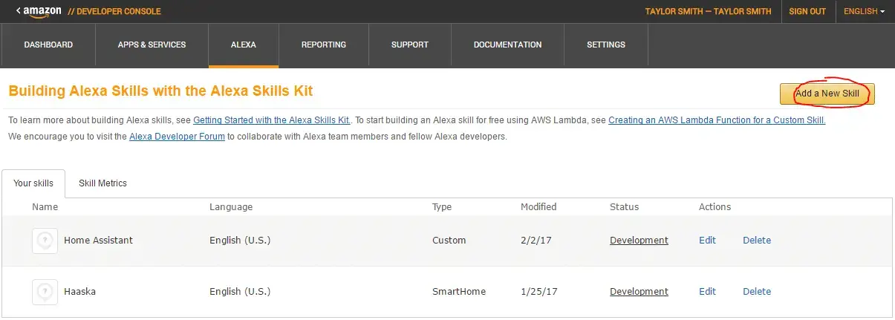Screen dimensions: 895x320
Task: Open the Dashboard menu
Action: (48, 45)
